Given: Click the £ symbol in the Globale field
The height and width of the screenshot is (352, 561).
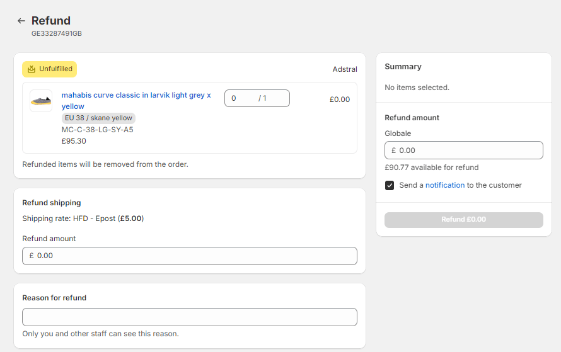Looking at the screenshot, I should pos(393,150).
